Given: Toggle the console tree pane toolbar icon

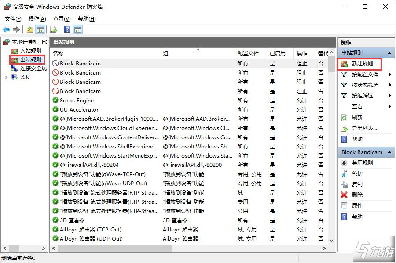Looking at the screenshot, I should click(40, 30).
